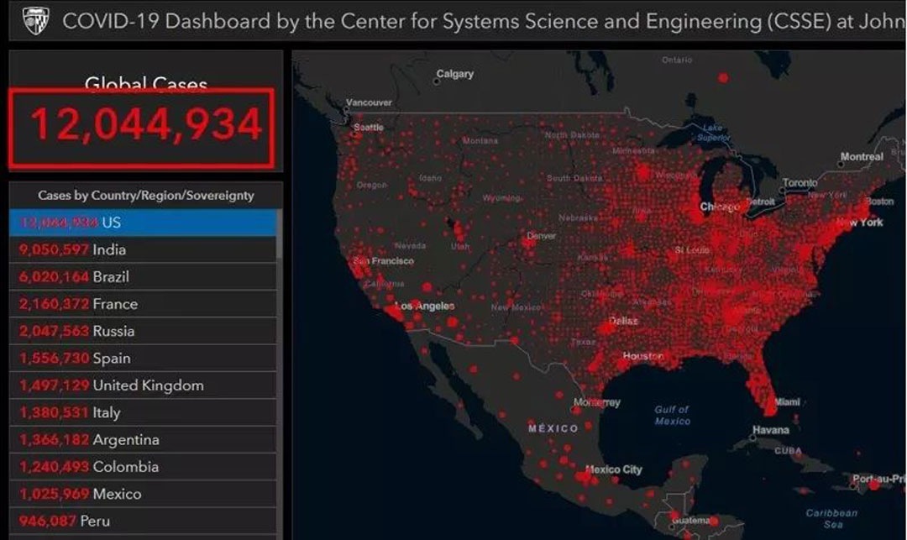This screenshot has width=907, height=540.
Task: Click the Cases by Country/Region/Sovereignty header
Action: pyautogui.click(x=146, y=196)
